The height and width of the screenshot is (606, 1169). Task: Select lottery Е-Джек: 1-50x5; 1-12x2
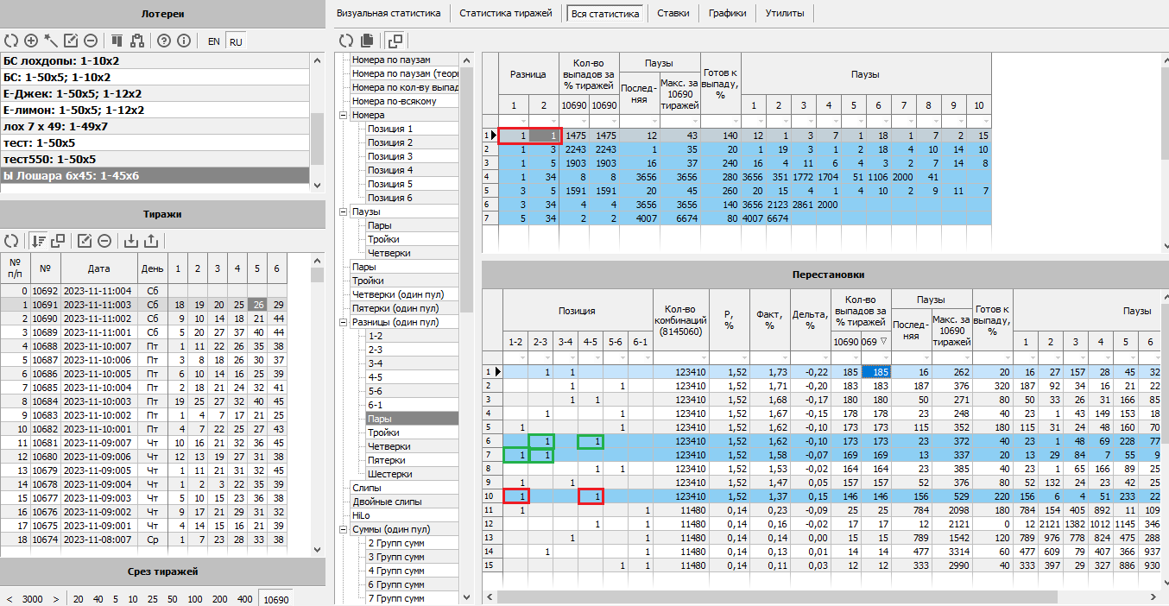[155, 93]
